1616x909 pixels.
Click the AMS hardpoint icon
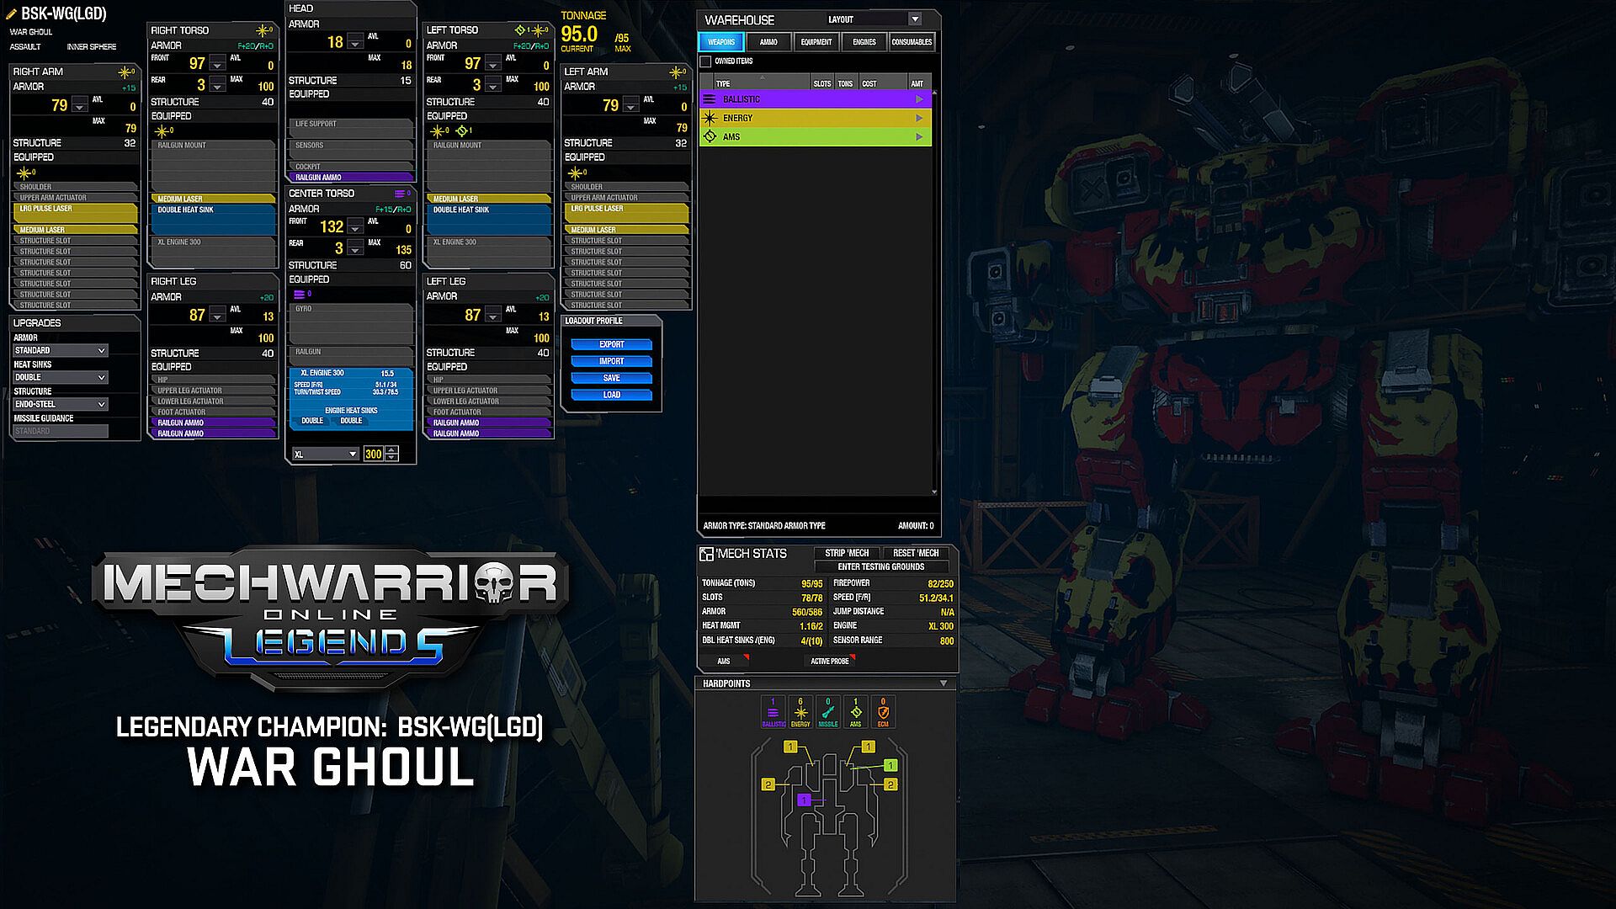click(x=856, y=713)
